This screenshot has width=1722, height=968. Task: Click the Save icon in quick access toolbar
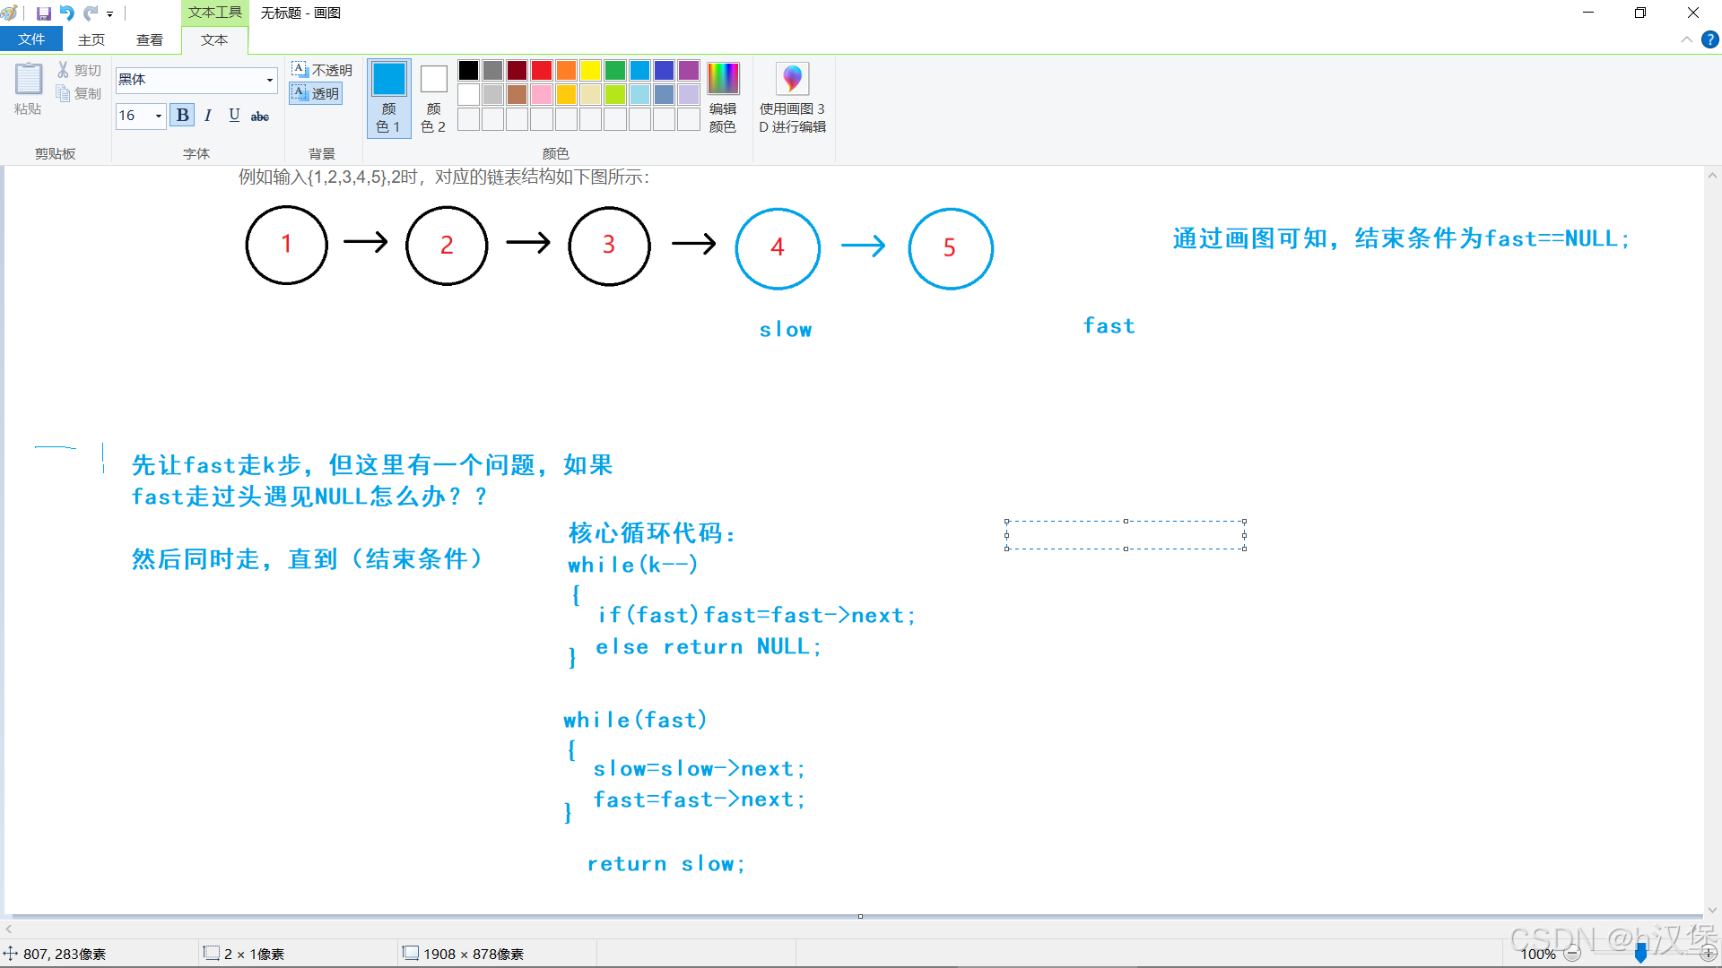point(43,13)
